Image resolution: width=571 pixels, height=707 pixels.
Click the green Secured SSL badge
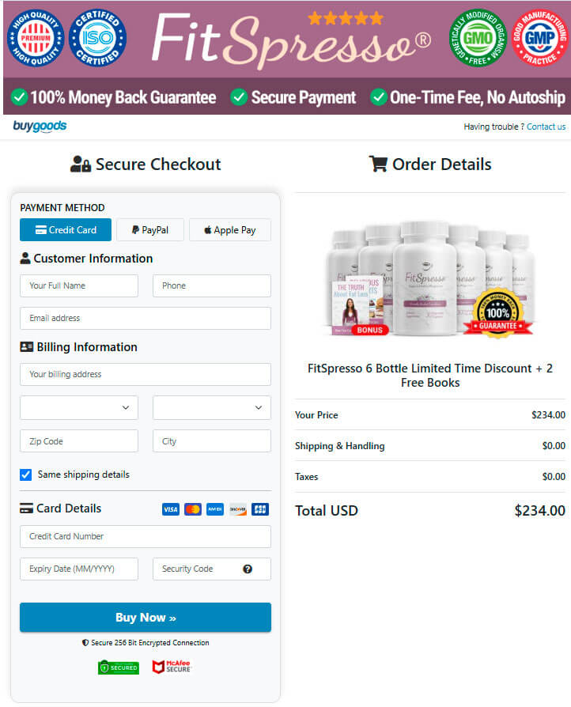coord(119,667)
